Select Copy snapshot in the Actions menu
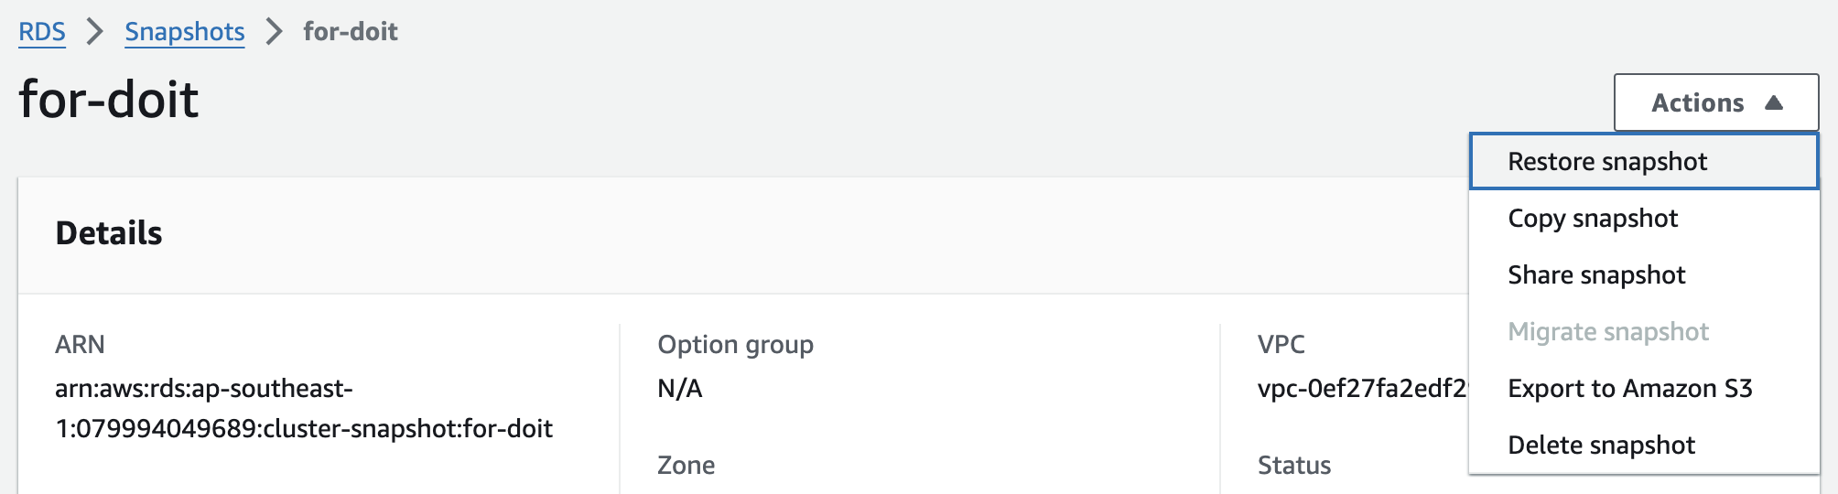 [x=1593, y=219]
